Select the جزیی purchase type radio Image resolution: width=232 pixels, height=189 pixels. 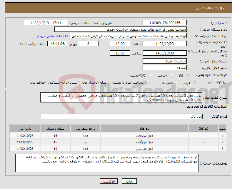[x=195, y=82]
